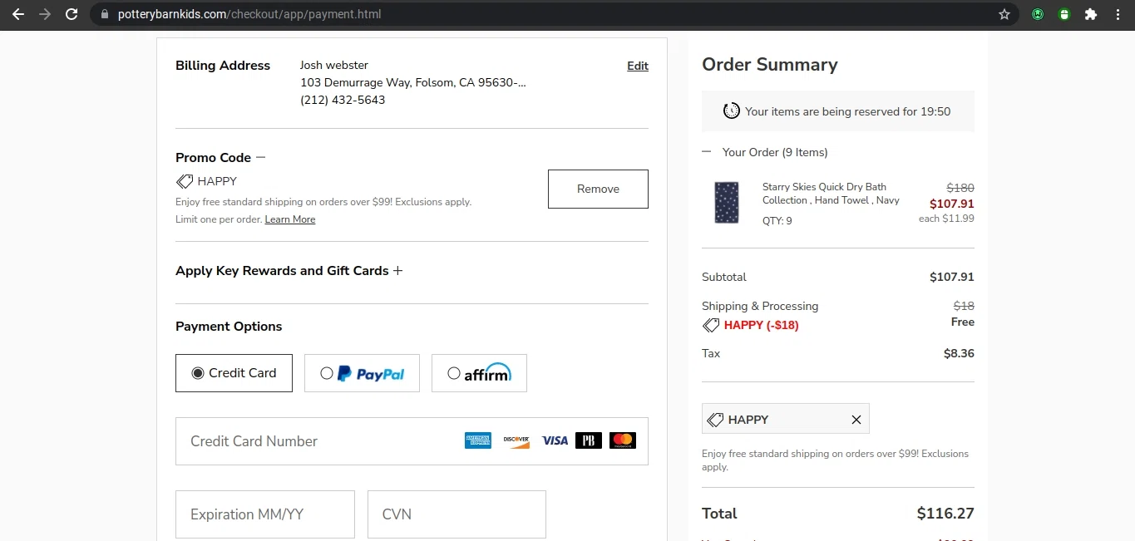Remove HAPPY code using the X icon
Screen dimensions: 1135x541
point(856,420)
